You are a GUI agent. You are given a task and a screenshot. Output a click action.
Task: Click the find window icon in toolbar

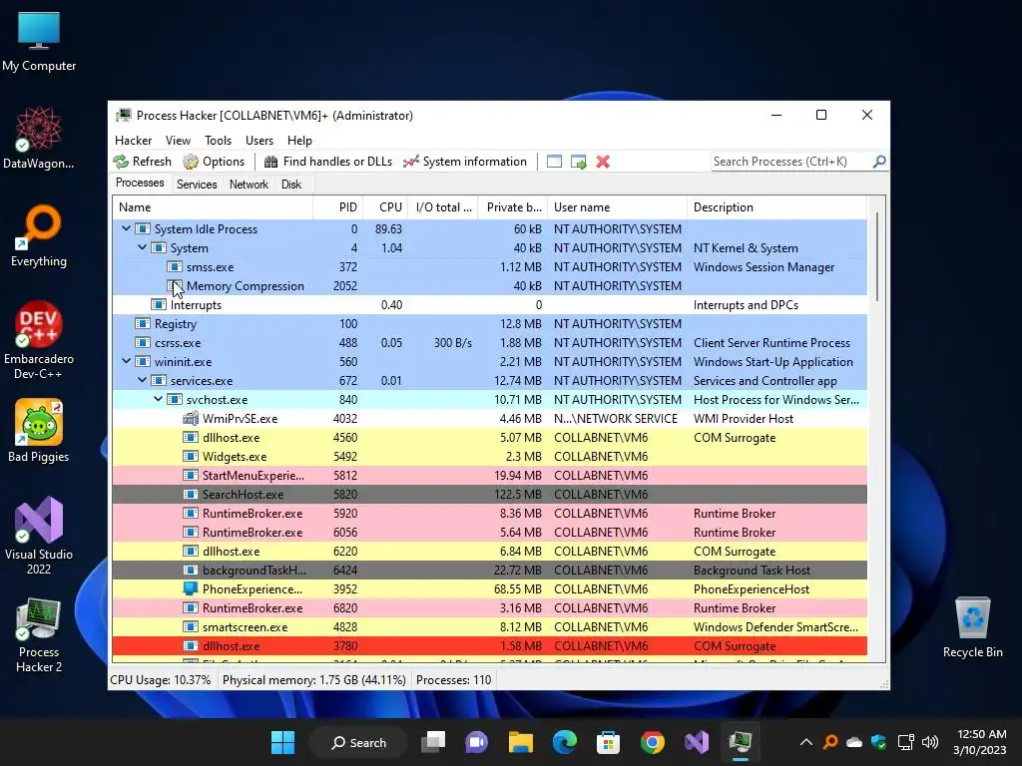tap(554, 162)
